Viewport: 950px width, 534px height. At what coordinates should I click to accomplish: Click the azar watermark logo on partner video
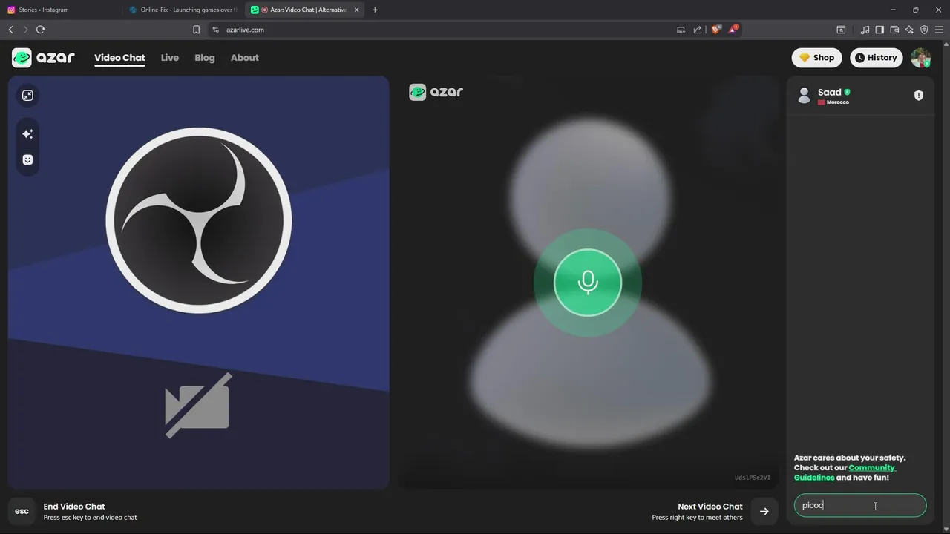coord(436,92)
